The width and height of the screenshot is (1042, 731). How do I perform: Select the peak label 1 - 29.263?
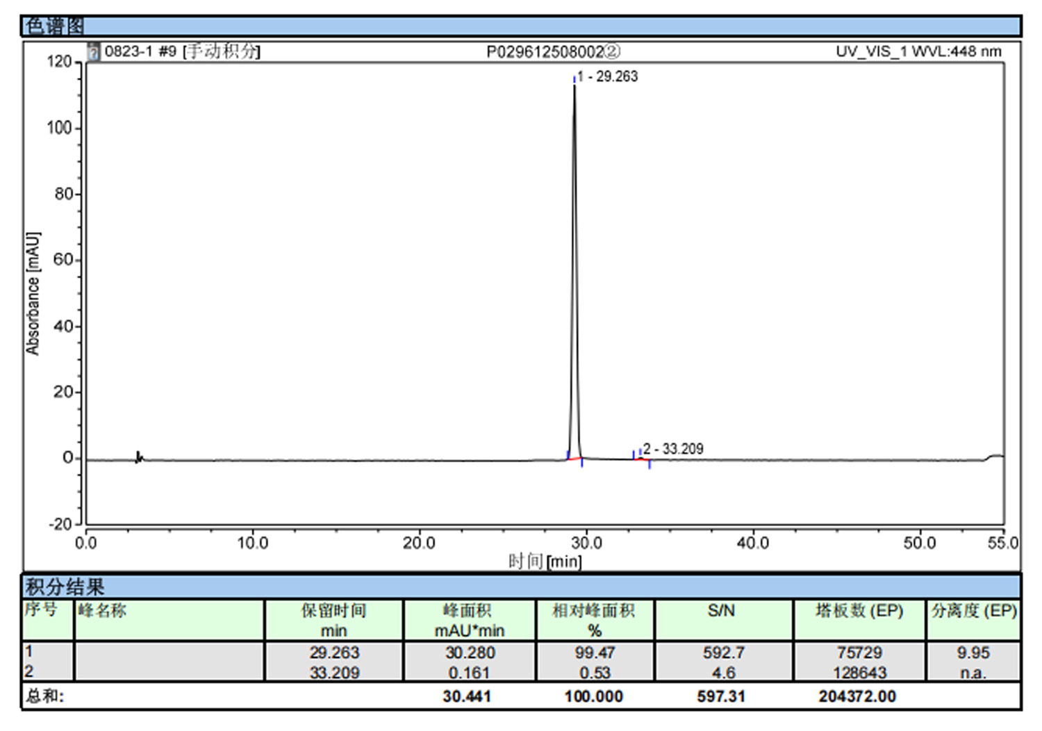coord(608,76)
